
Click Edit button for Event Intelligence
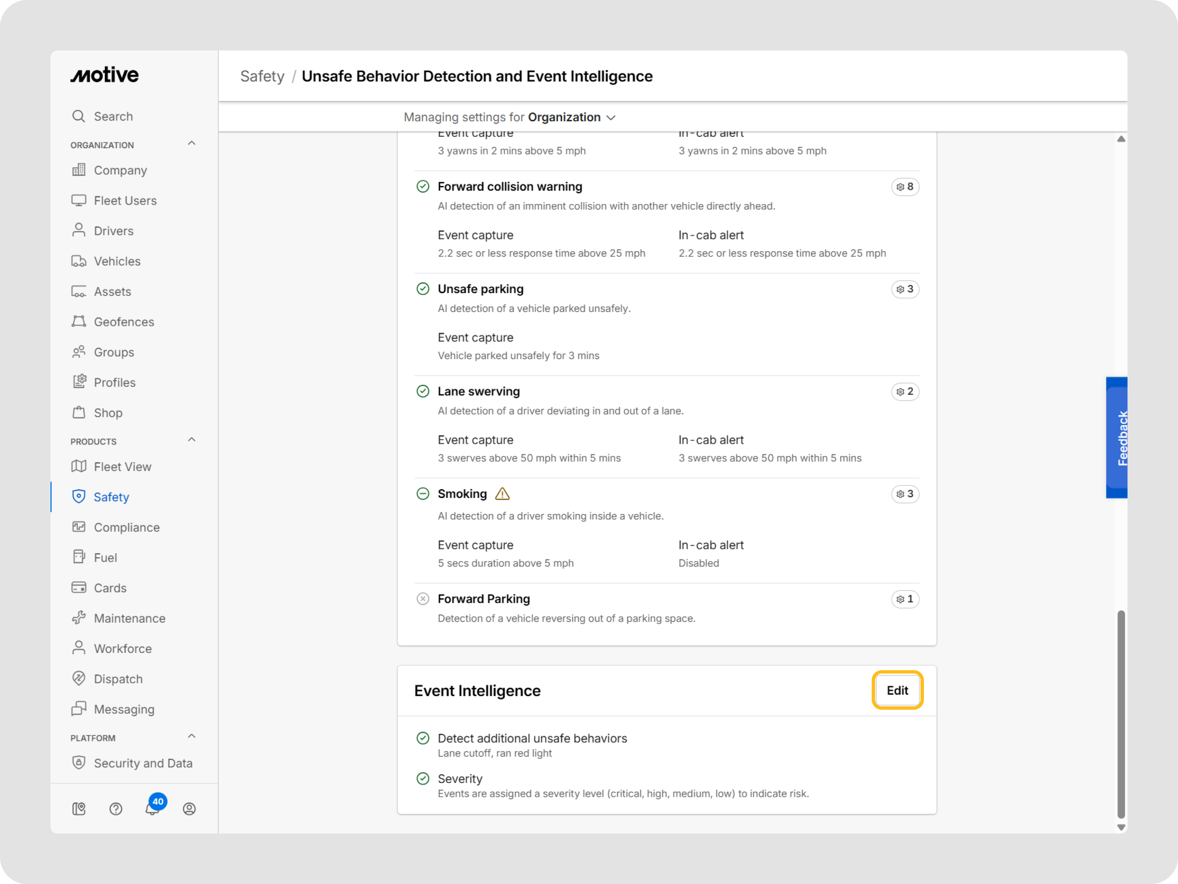point(897,690)
